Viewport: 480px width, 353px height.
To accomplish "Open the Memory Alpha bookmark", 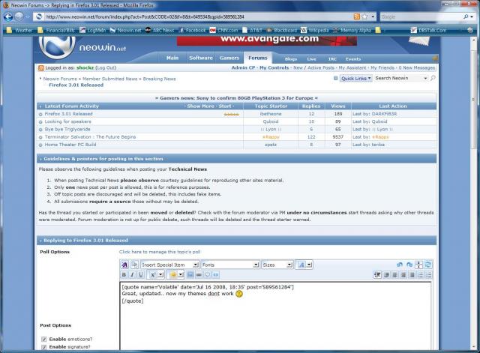I will (352, 30).
